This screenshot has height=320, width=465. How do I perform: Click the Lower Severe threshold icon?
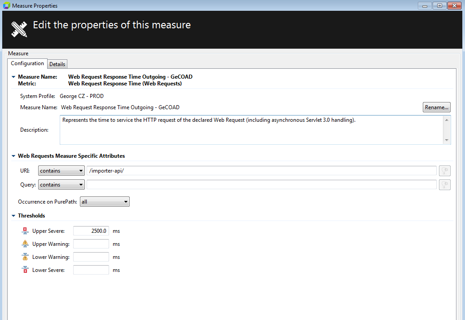(25, 270)
